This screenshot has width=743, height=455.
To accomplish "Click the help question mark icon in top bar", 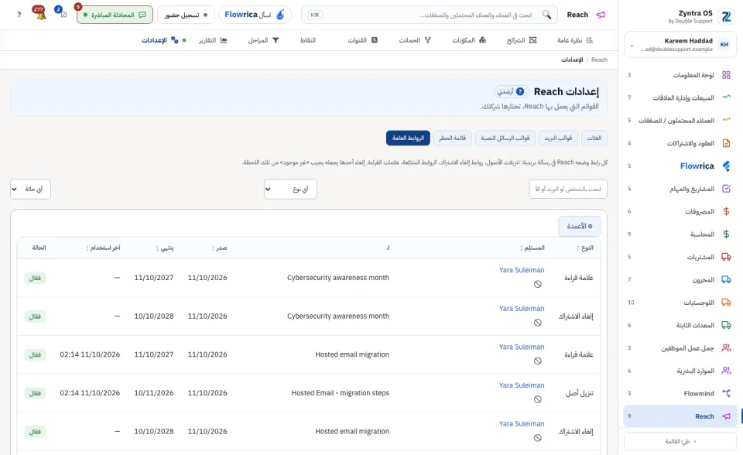I will [x=19, y=15].
